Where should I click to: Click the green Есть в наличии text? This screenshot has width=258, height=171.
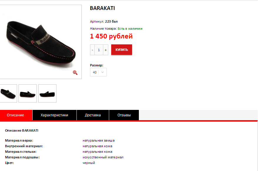tap(130, 28)
